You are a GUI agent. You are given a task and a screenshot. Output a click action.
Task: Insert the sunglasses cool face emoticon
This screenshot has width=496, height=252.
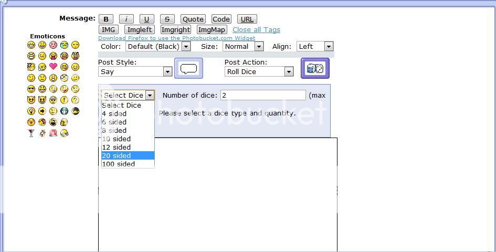point(31,89)
